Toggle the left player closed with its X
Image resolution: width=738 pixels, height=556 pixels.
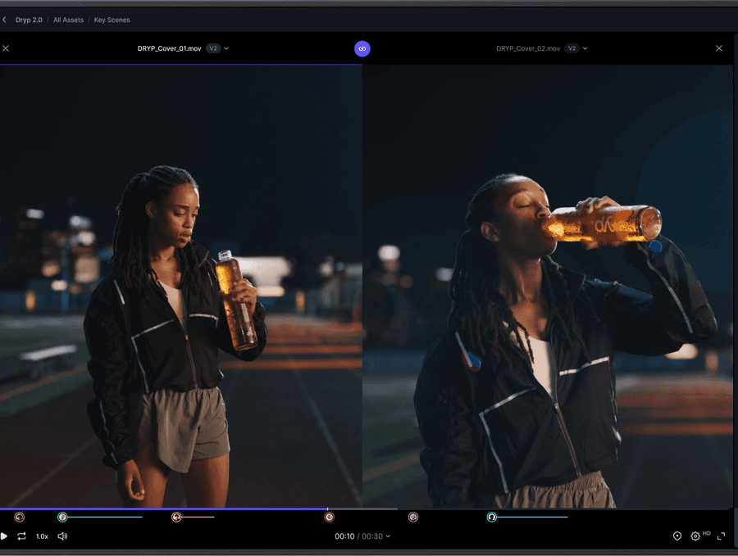6,48
